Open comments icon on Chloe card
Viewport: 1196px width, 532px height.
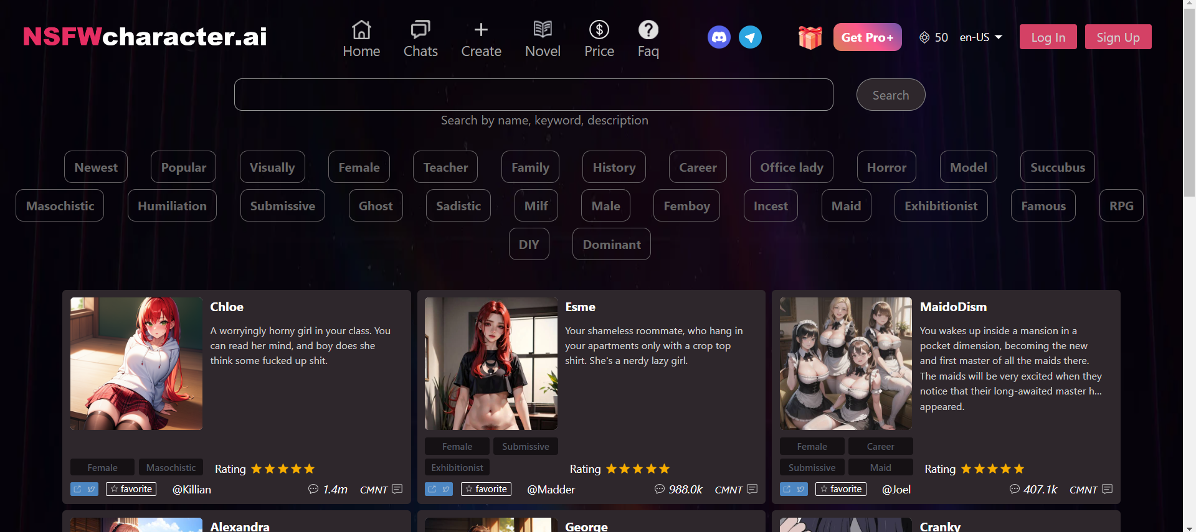tap(397, 489)
